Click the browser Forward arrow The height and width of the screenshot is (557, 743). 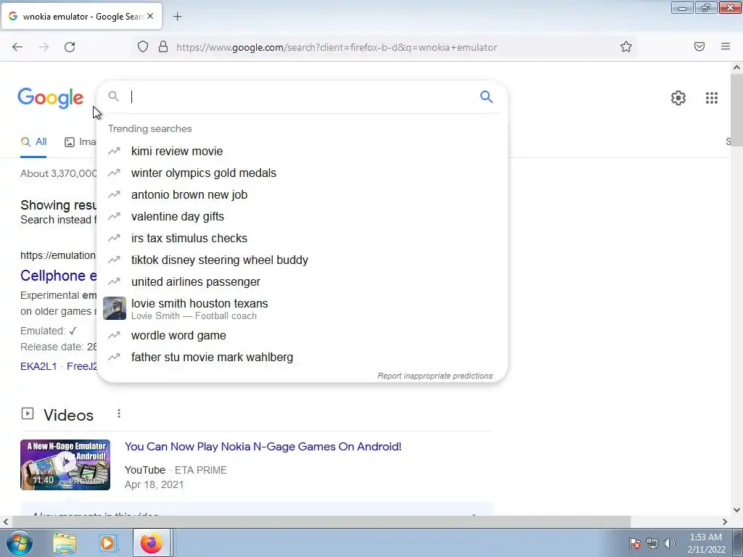(x=44, y=47)
